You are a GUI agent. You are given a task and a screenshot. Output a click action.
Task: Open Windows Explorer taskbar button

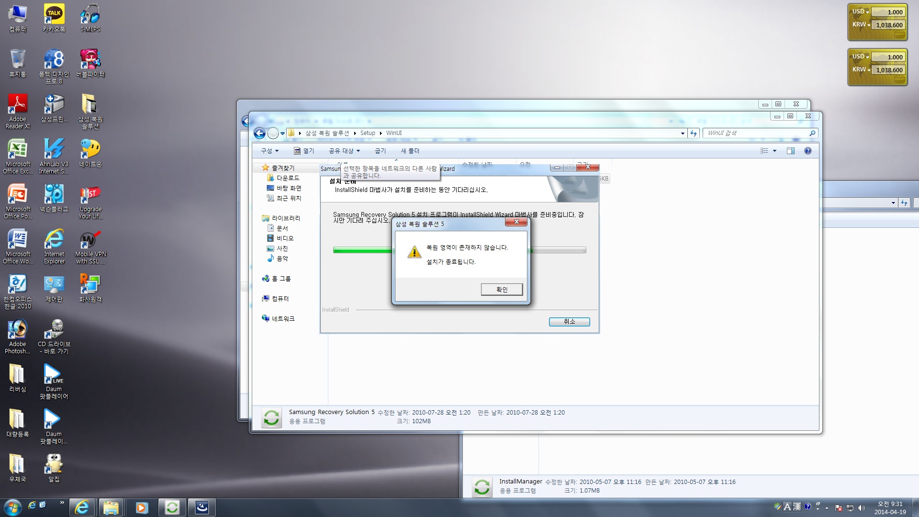point(111,507)
